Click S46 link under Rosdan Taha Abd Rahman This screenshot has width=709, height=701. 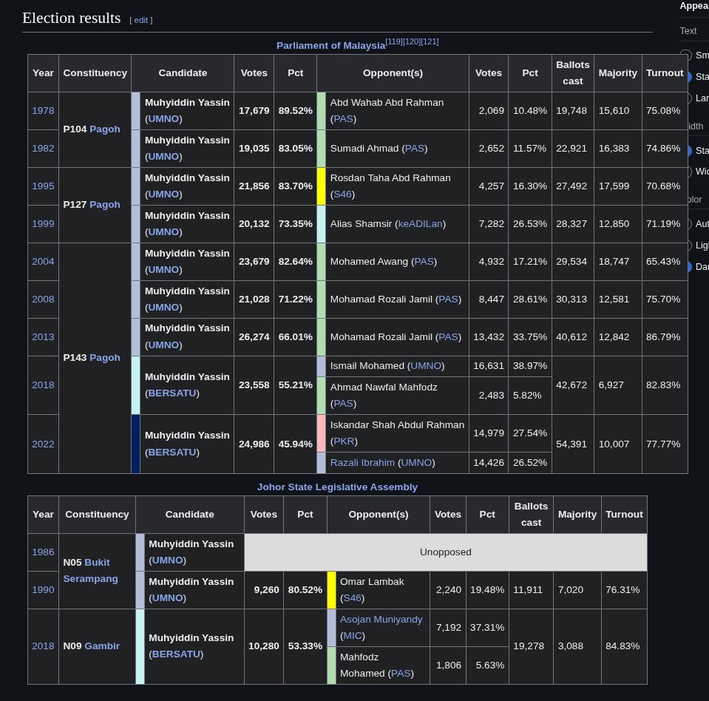(342, 194)
